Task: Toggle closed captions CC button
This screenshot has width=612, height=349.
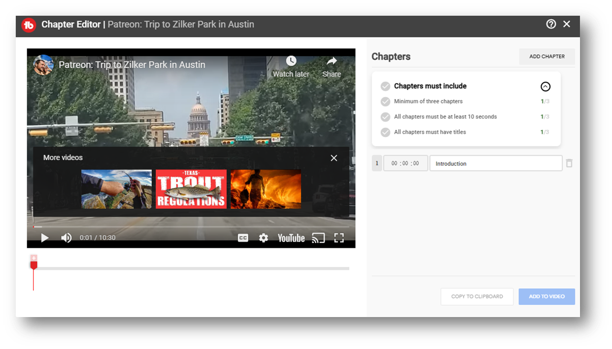Action: pyautogui.click(x=243, y=238)
